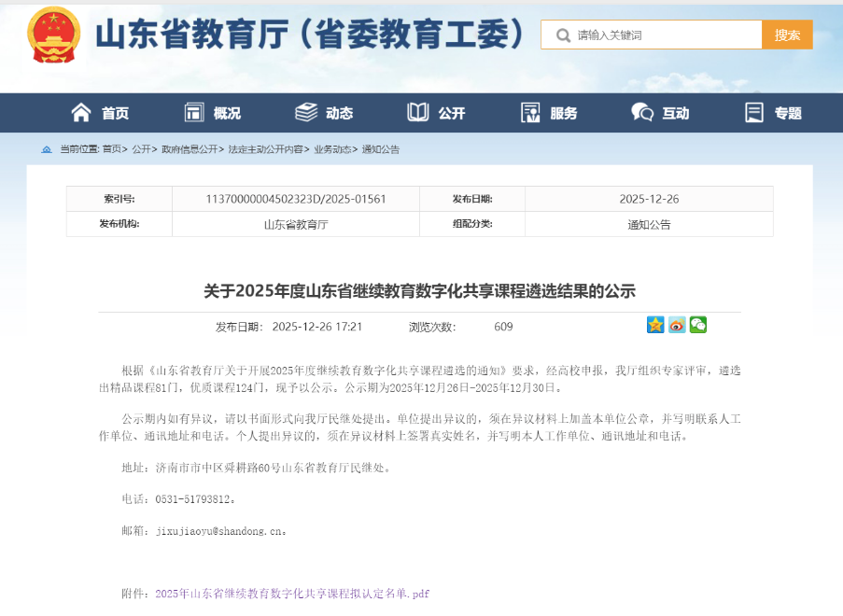Click the small home icon beside 当前位置
The image size is (843, 616).
pyautogui.click(x=47, y=149)
